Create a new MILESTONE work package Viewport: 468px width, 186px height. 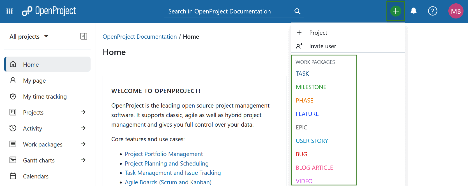[x=311, y=87]
